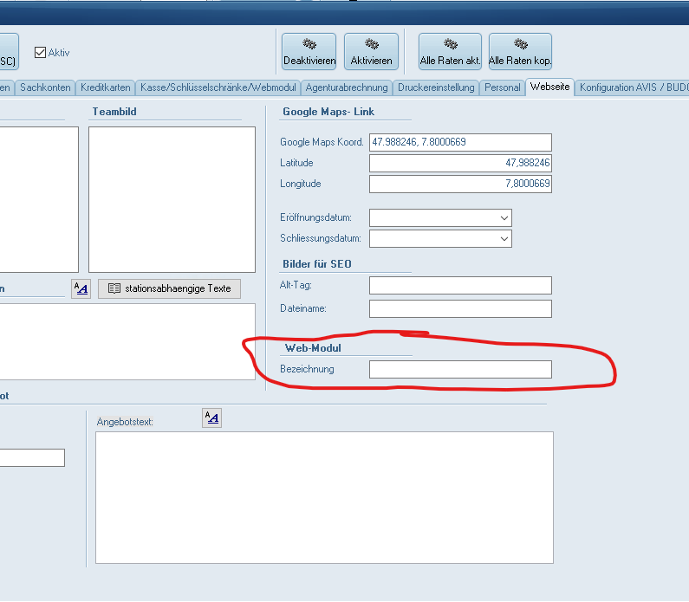Switch to the Personal tab

(503, 87)
